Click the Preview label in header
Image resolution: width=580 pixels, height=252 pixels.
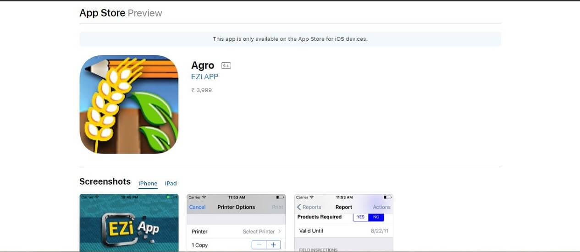pyautogui.click(x=145, y=13)
